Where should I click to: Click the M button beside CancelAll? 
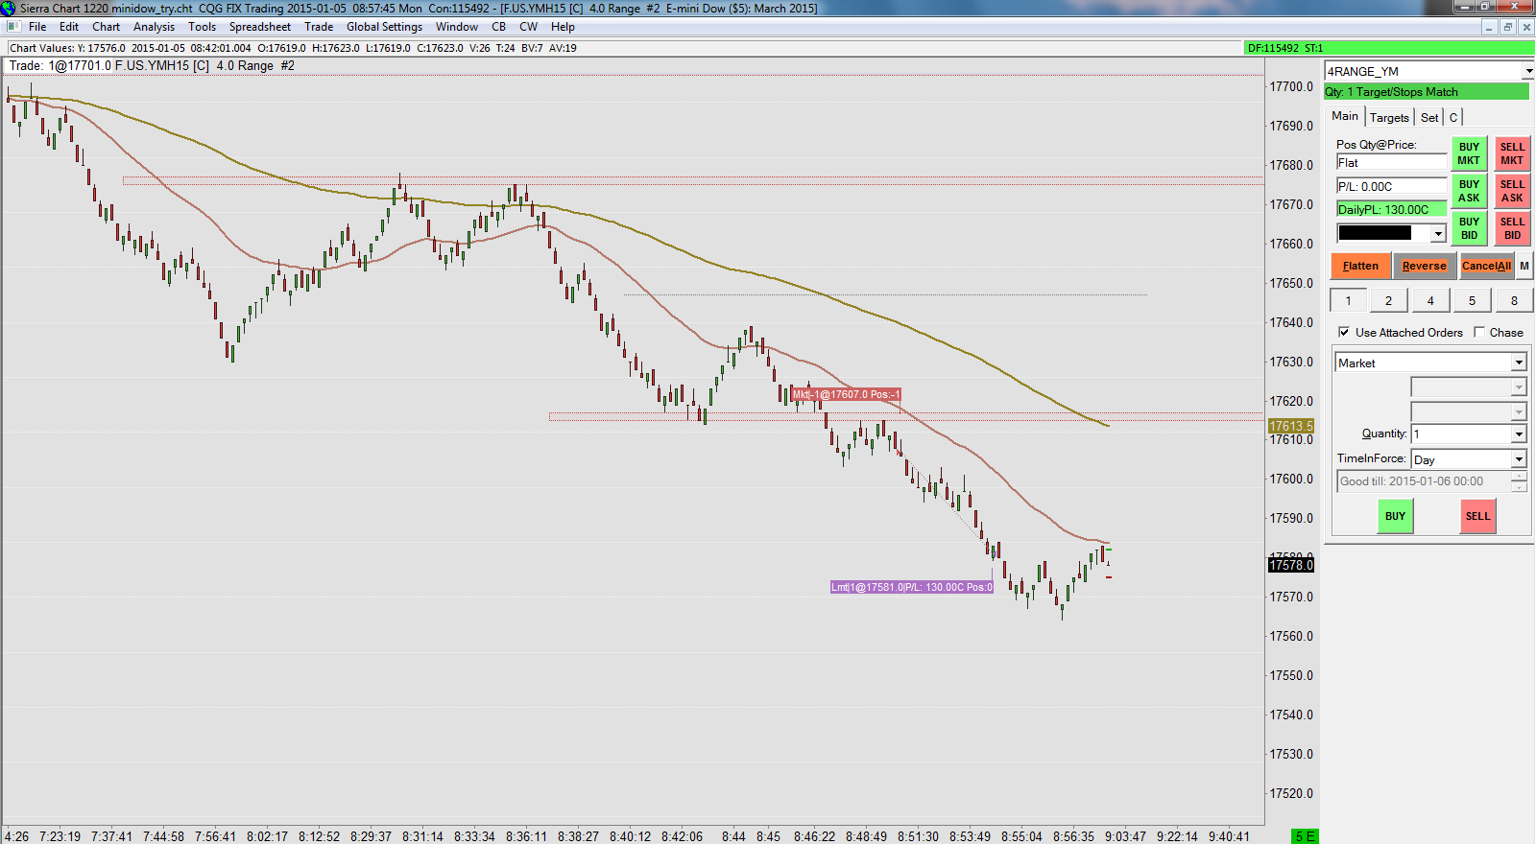pos(1524,266)
